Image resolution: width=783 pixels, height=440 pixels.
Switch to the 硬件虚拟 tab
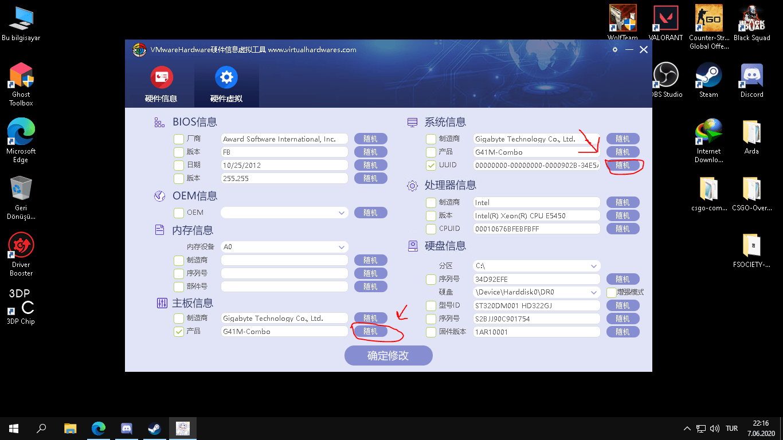(226, 85)
